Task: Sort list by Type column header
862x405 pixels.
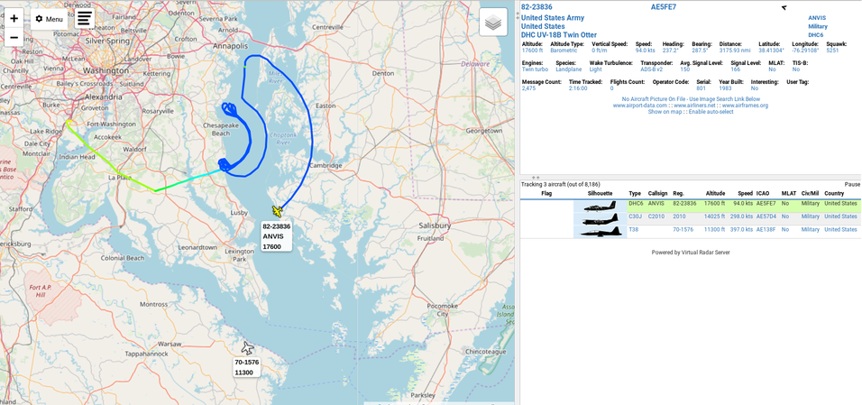Action: pyautogui.click(x=635, y=194)
